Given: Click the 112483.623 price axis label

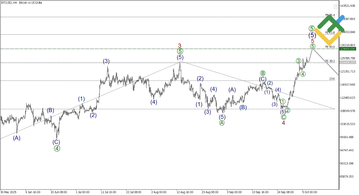Looking at the screenshot, I should click(x=348, y=98).
